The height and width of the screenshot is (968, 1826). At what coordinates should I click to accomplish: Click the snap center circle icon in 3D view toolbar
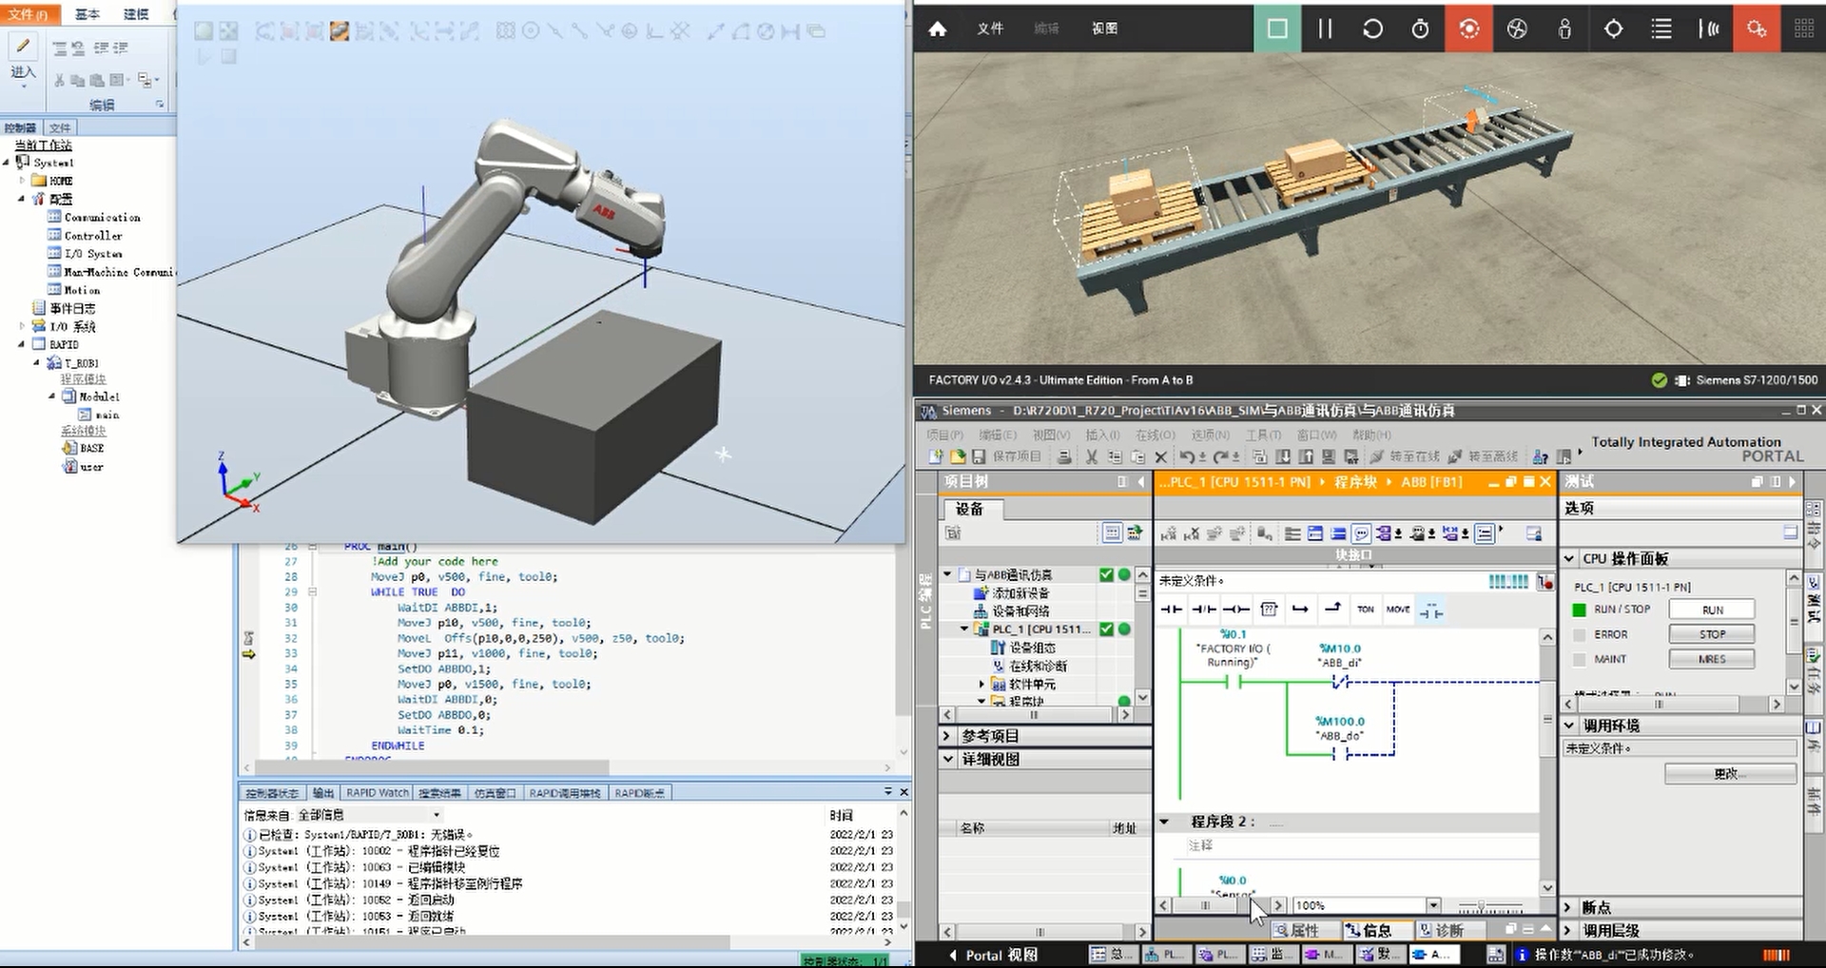coord(531,31)
